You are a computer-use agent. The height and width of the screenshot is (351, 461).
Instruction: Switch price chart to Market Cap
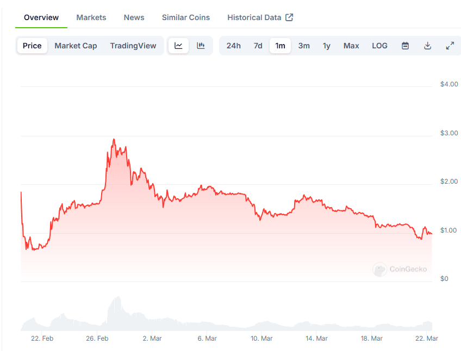pos(76,46)
